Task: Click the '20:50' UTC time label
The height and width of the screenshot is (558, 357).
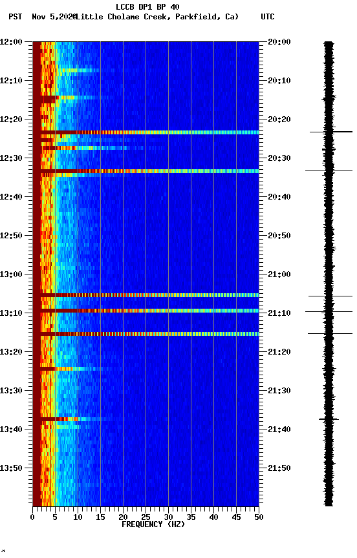Action: 279,236
